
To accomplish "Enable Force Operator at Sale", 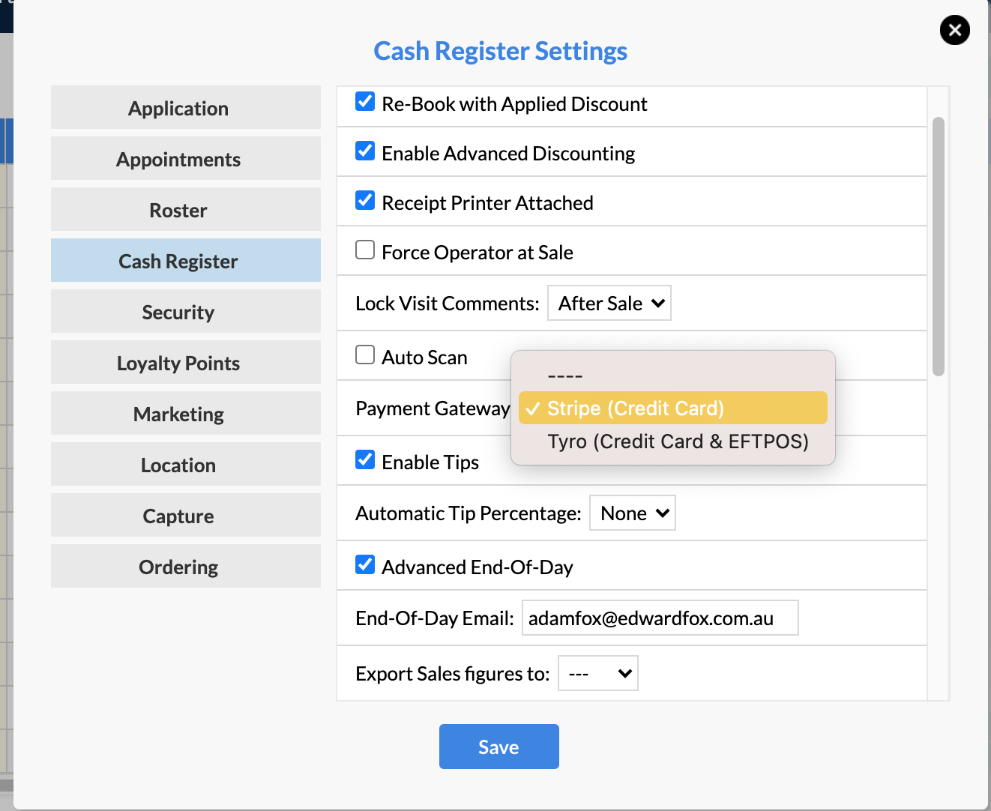I will pos(365,250).
